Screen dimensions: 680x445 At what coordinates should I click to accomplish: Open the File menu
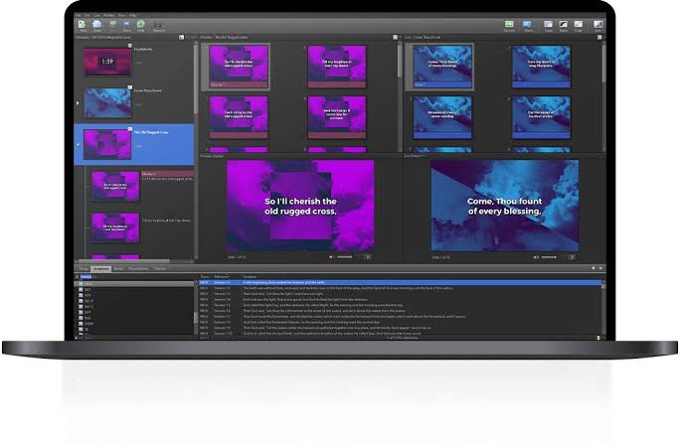point(79,14)
